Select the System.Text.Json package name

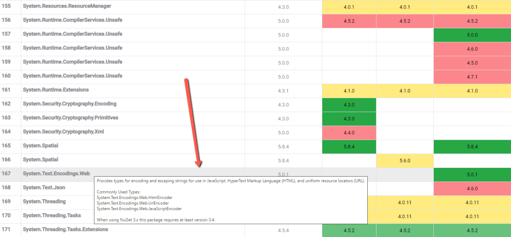coord(44,188)
